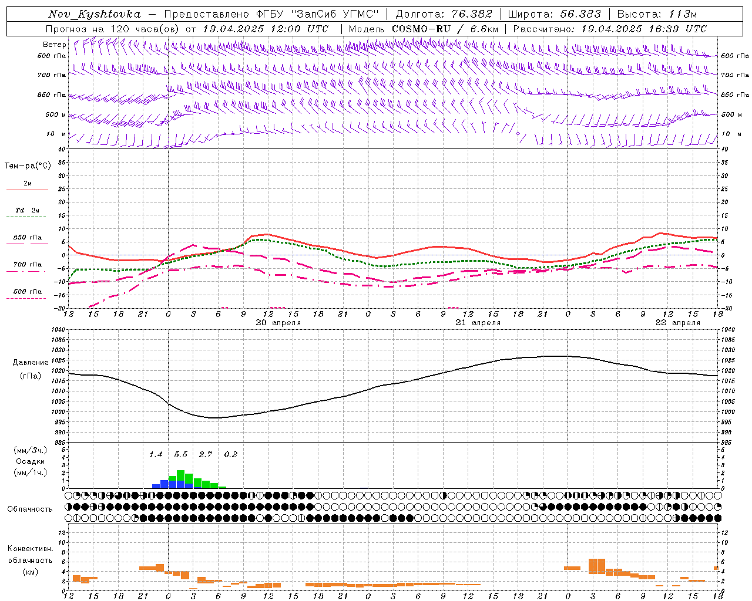Image resolution: width=752 pixels, height=601 pixels.
Task: Click the 21 апреля date label
Action: point(478,323)
